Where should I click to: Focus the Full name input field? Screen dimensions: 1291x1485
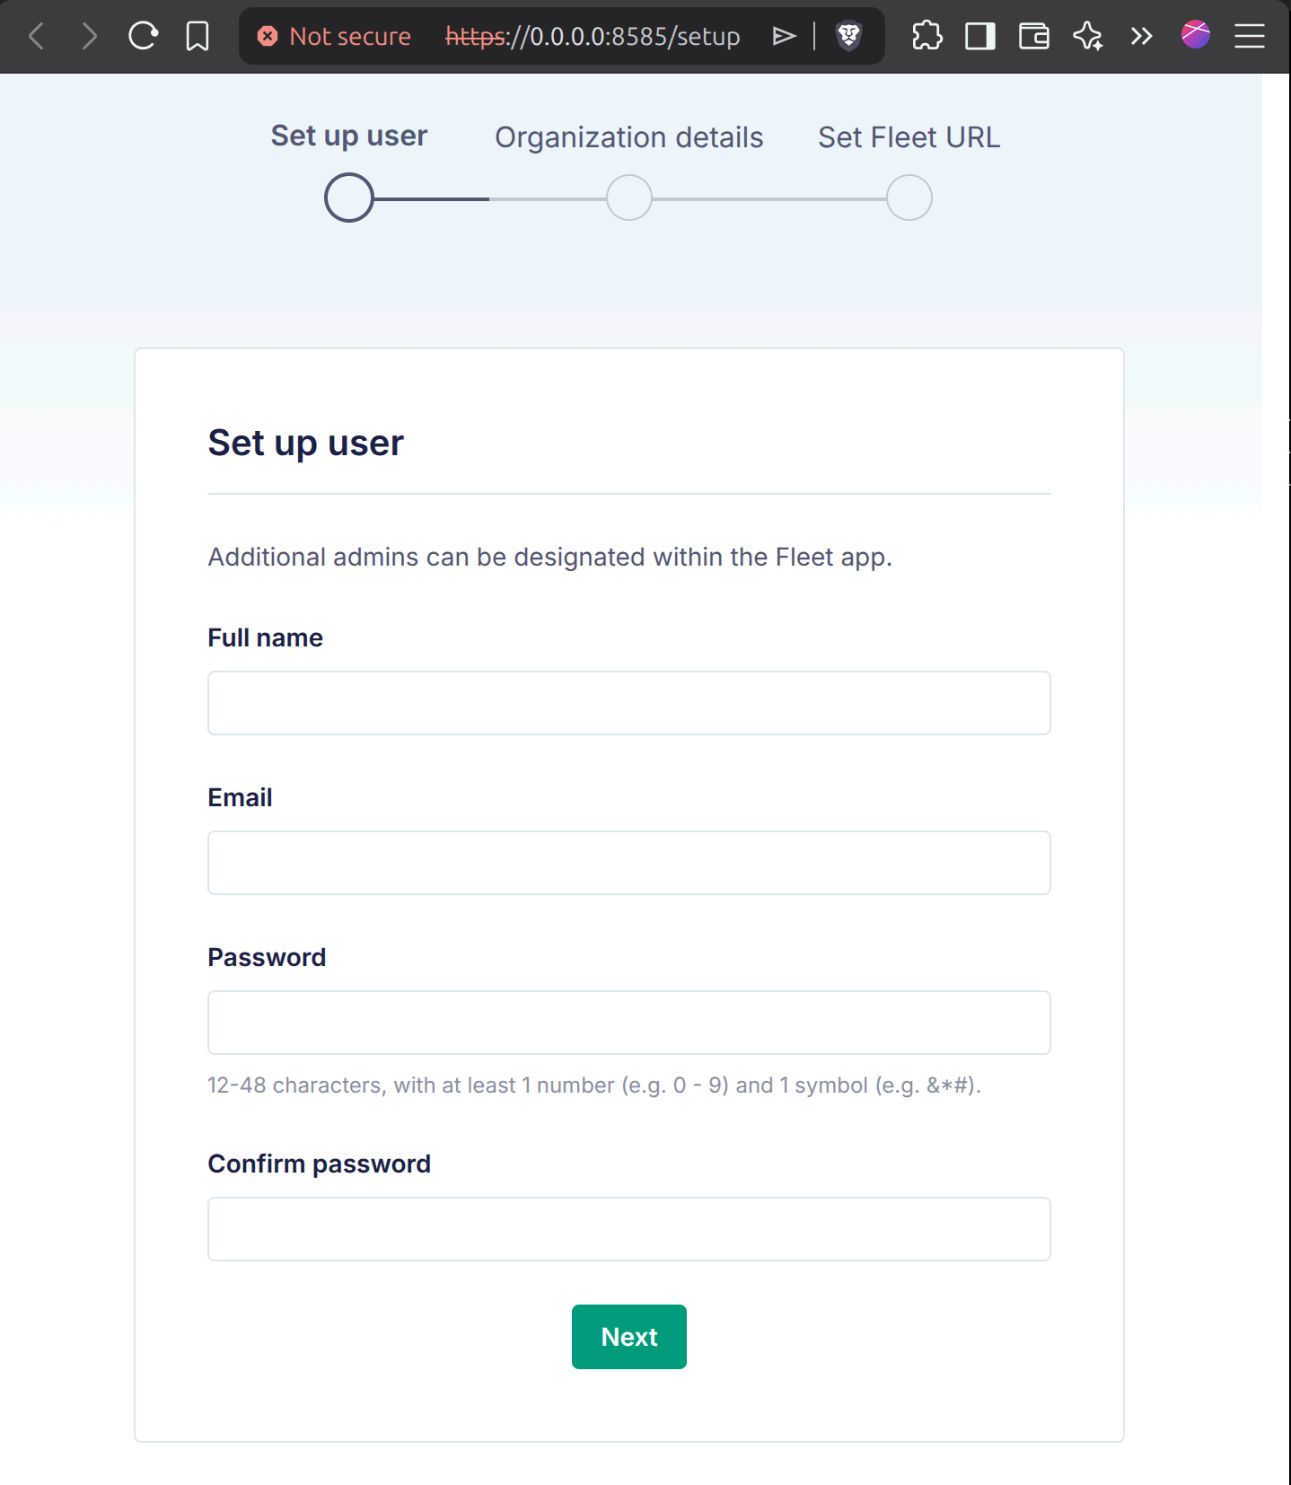(628, 703)
